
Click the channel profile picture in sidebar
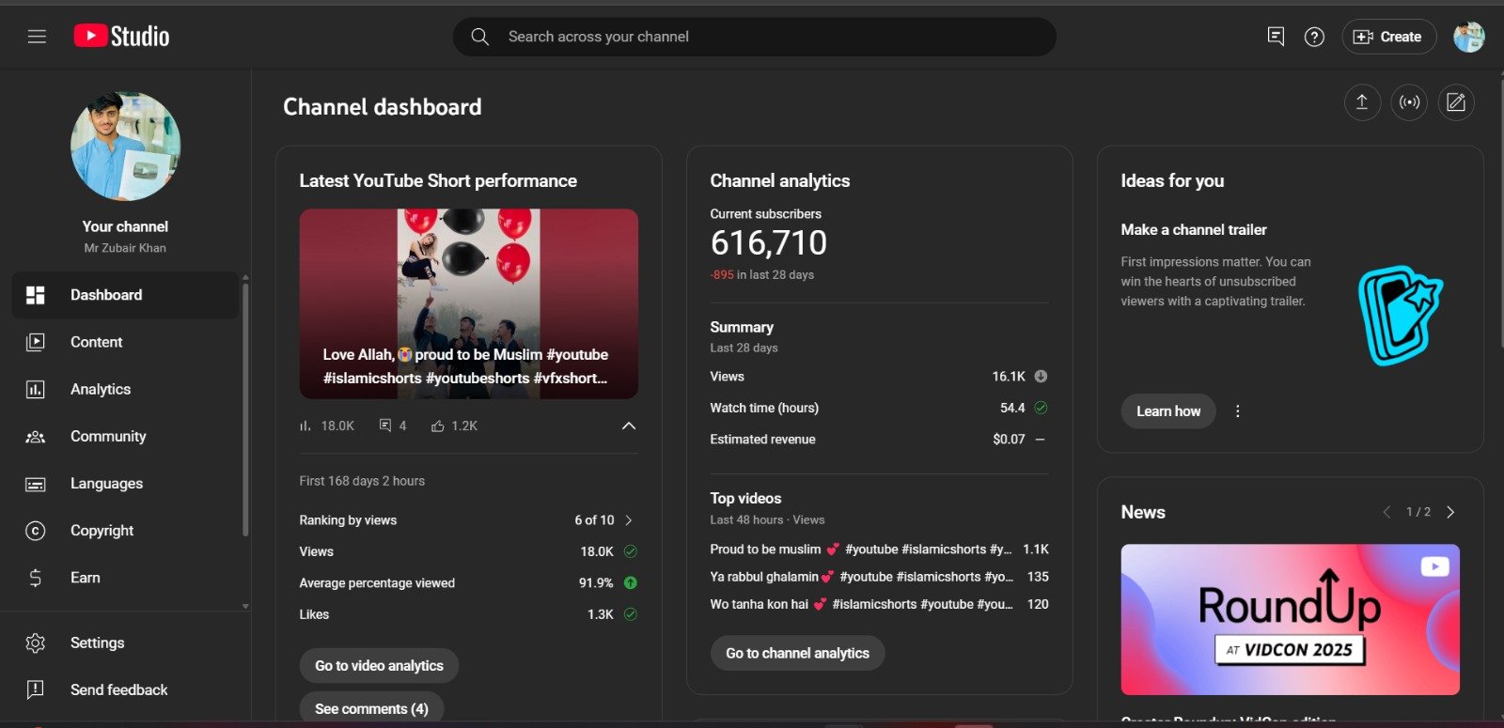coord(125,147)
